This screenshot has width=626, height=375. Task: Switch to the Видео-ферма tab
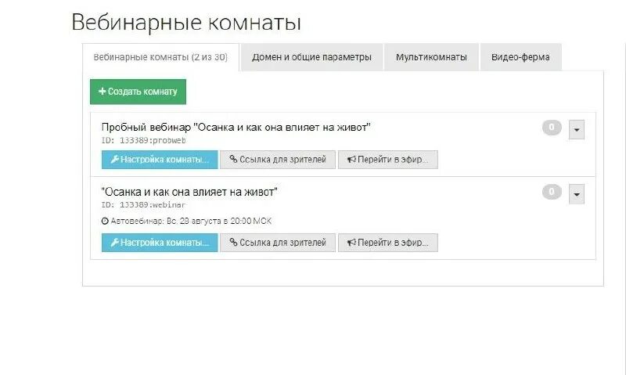[520, 57]
